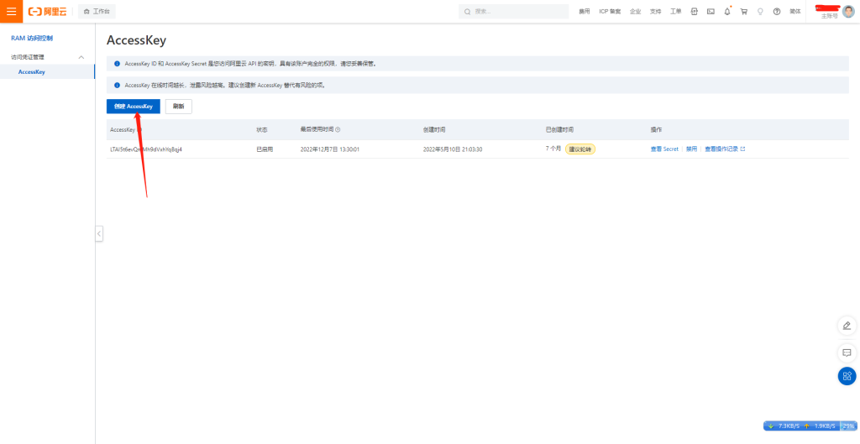This screenshot has height=444, width=860.
Task: Open the orange hamburger main menu
Action: pos(11,11)
